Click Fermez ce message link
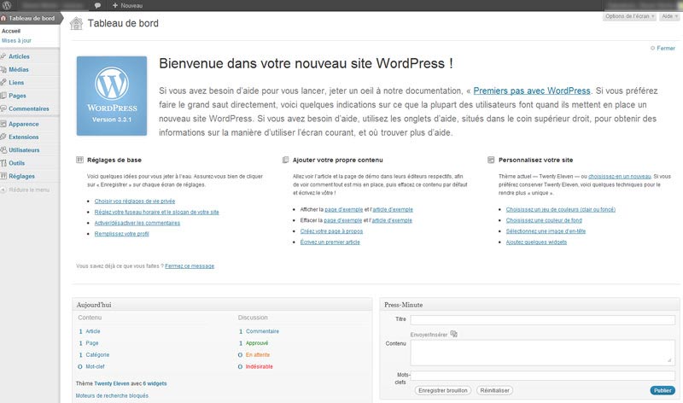This screenshot has height=403, width=683. [190, 266]
